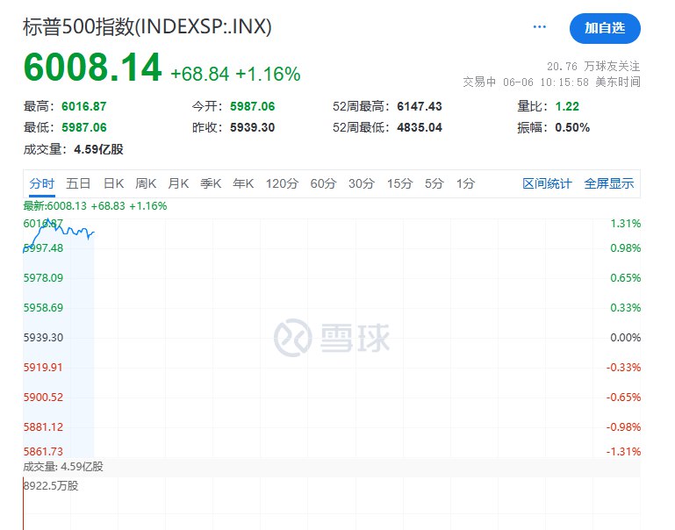Click the 0.00% right axis label
The image size is (675, 530).
(626, 337)
